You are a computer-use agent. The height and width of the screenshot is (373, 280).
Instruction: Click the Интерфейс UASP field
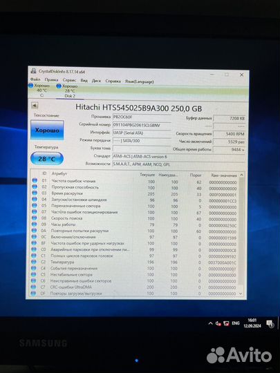point(142,133)
